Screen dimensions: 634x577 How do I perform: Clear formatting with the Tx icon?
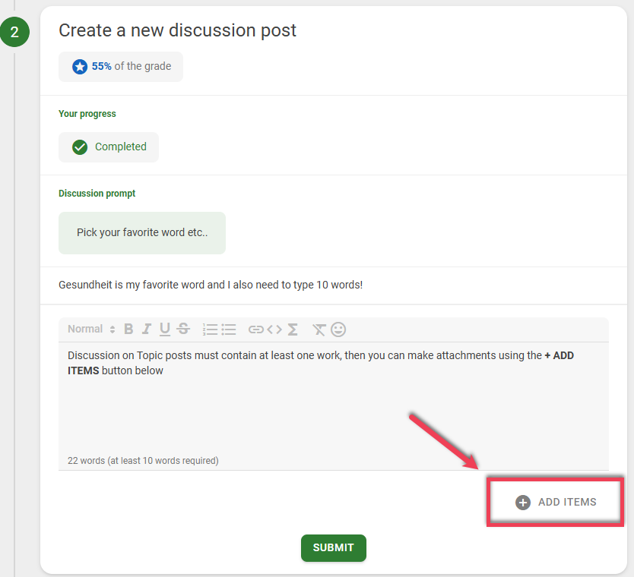coord(319,329)
